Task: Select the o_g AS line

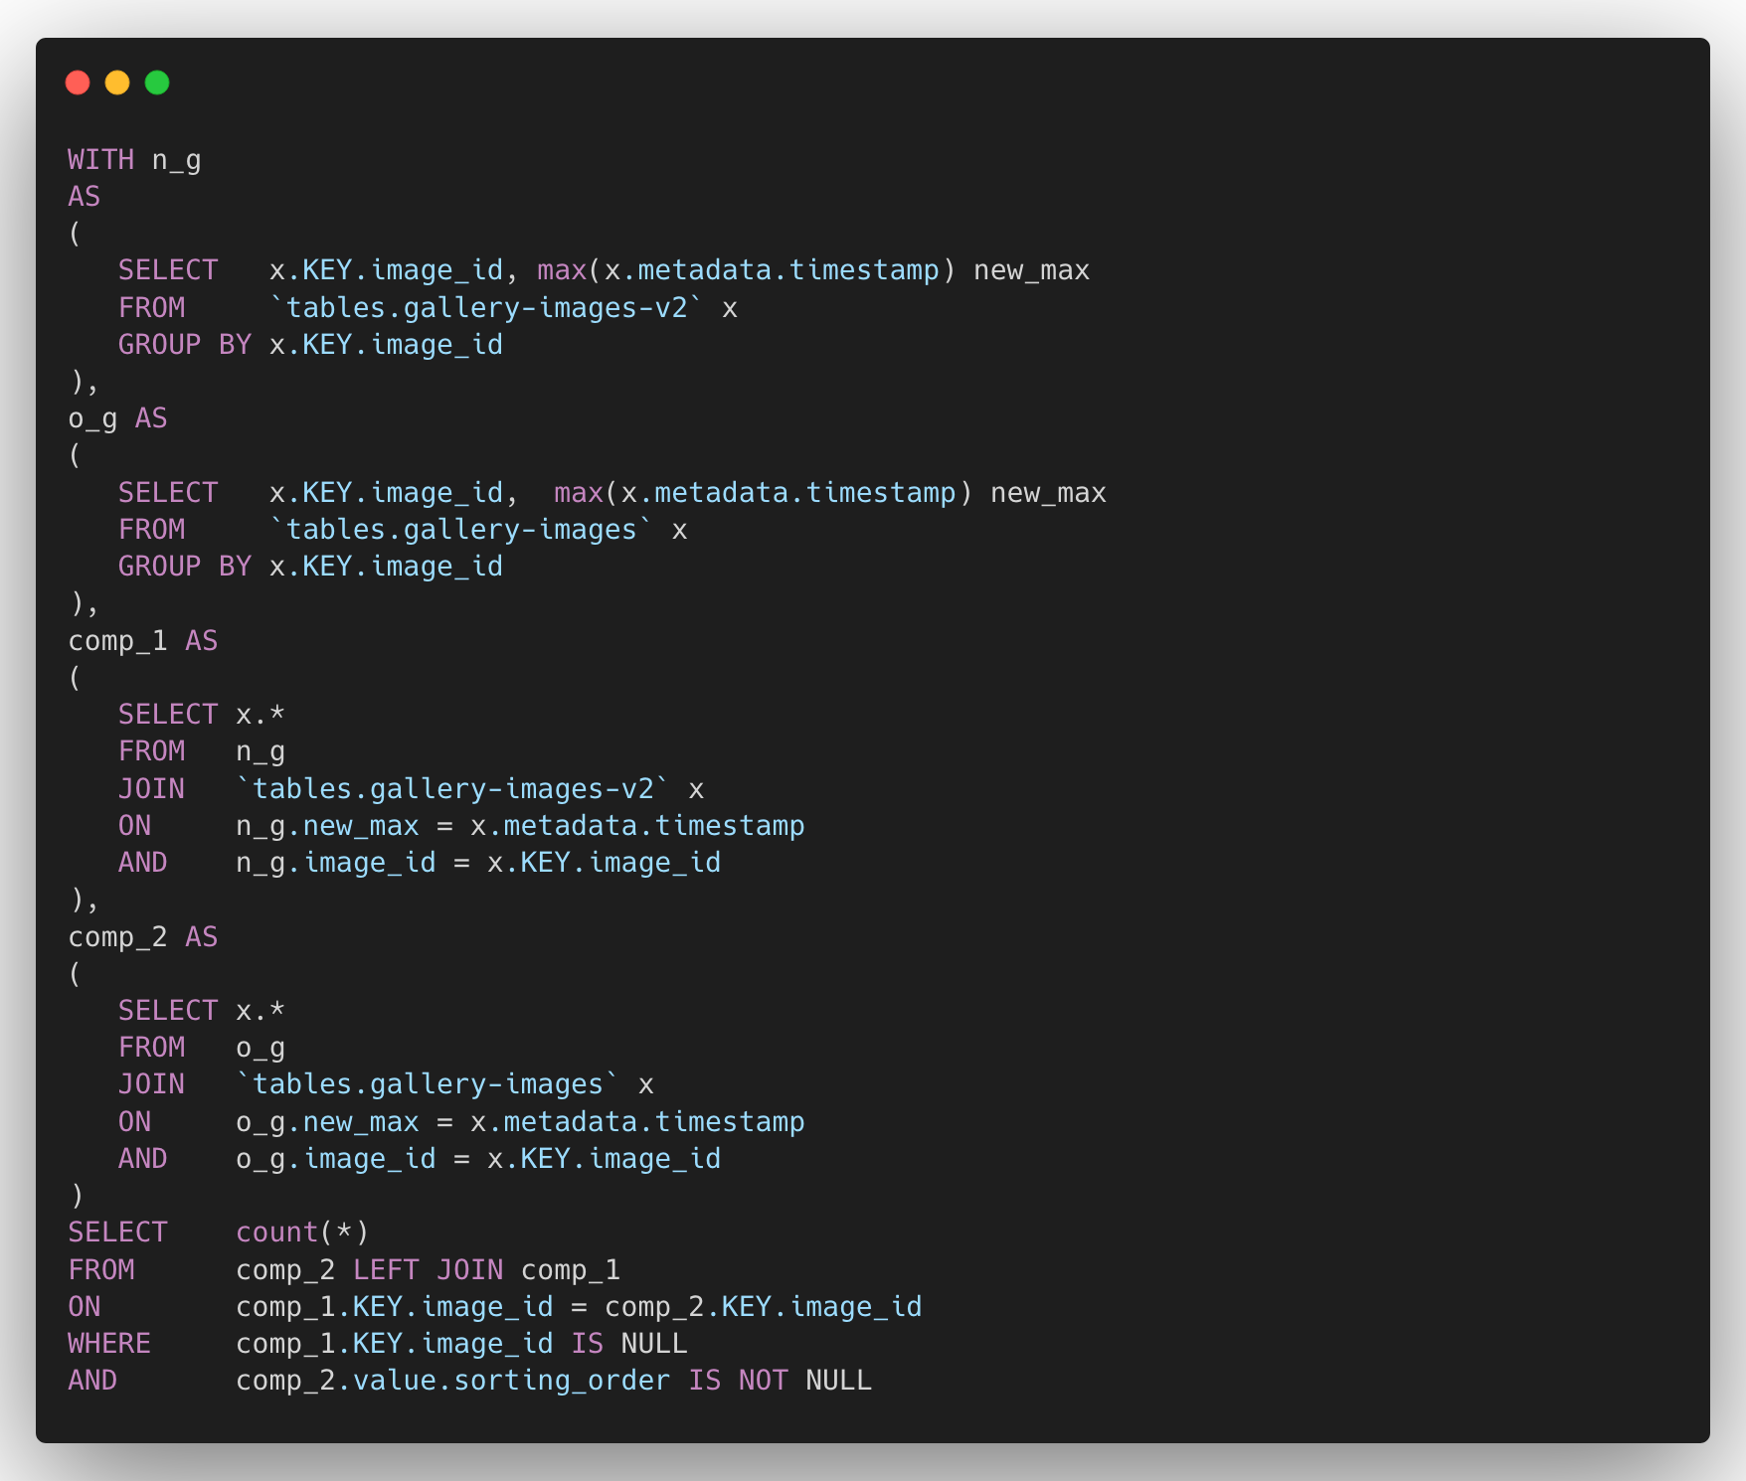Action: (116, 417)
